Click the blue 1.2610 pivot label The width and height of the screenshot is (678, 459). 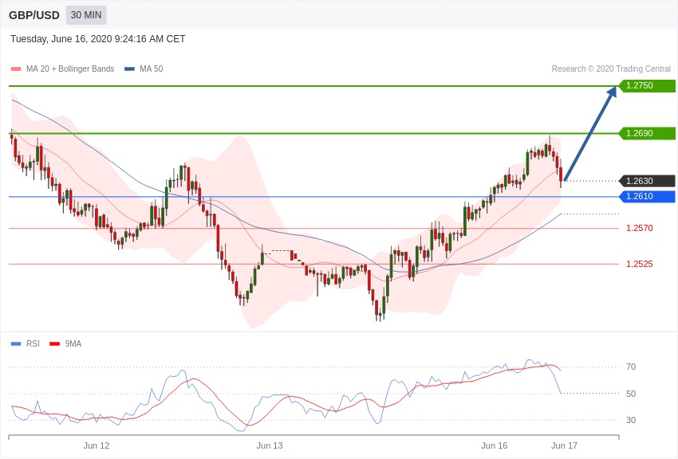click(647, 197)
